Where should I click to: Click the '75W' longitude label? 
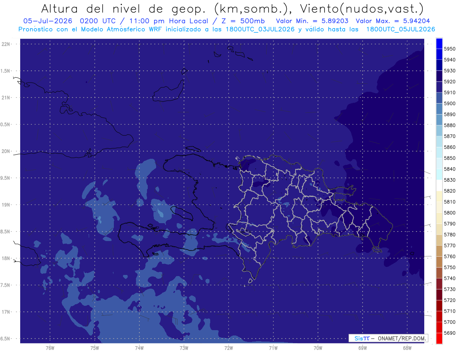[x=94, y=348]
